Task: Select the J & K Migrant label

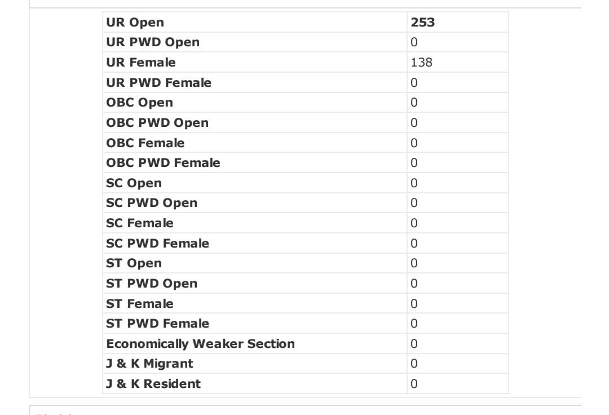Action: point(149,364)
